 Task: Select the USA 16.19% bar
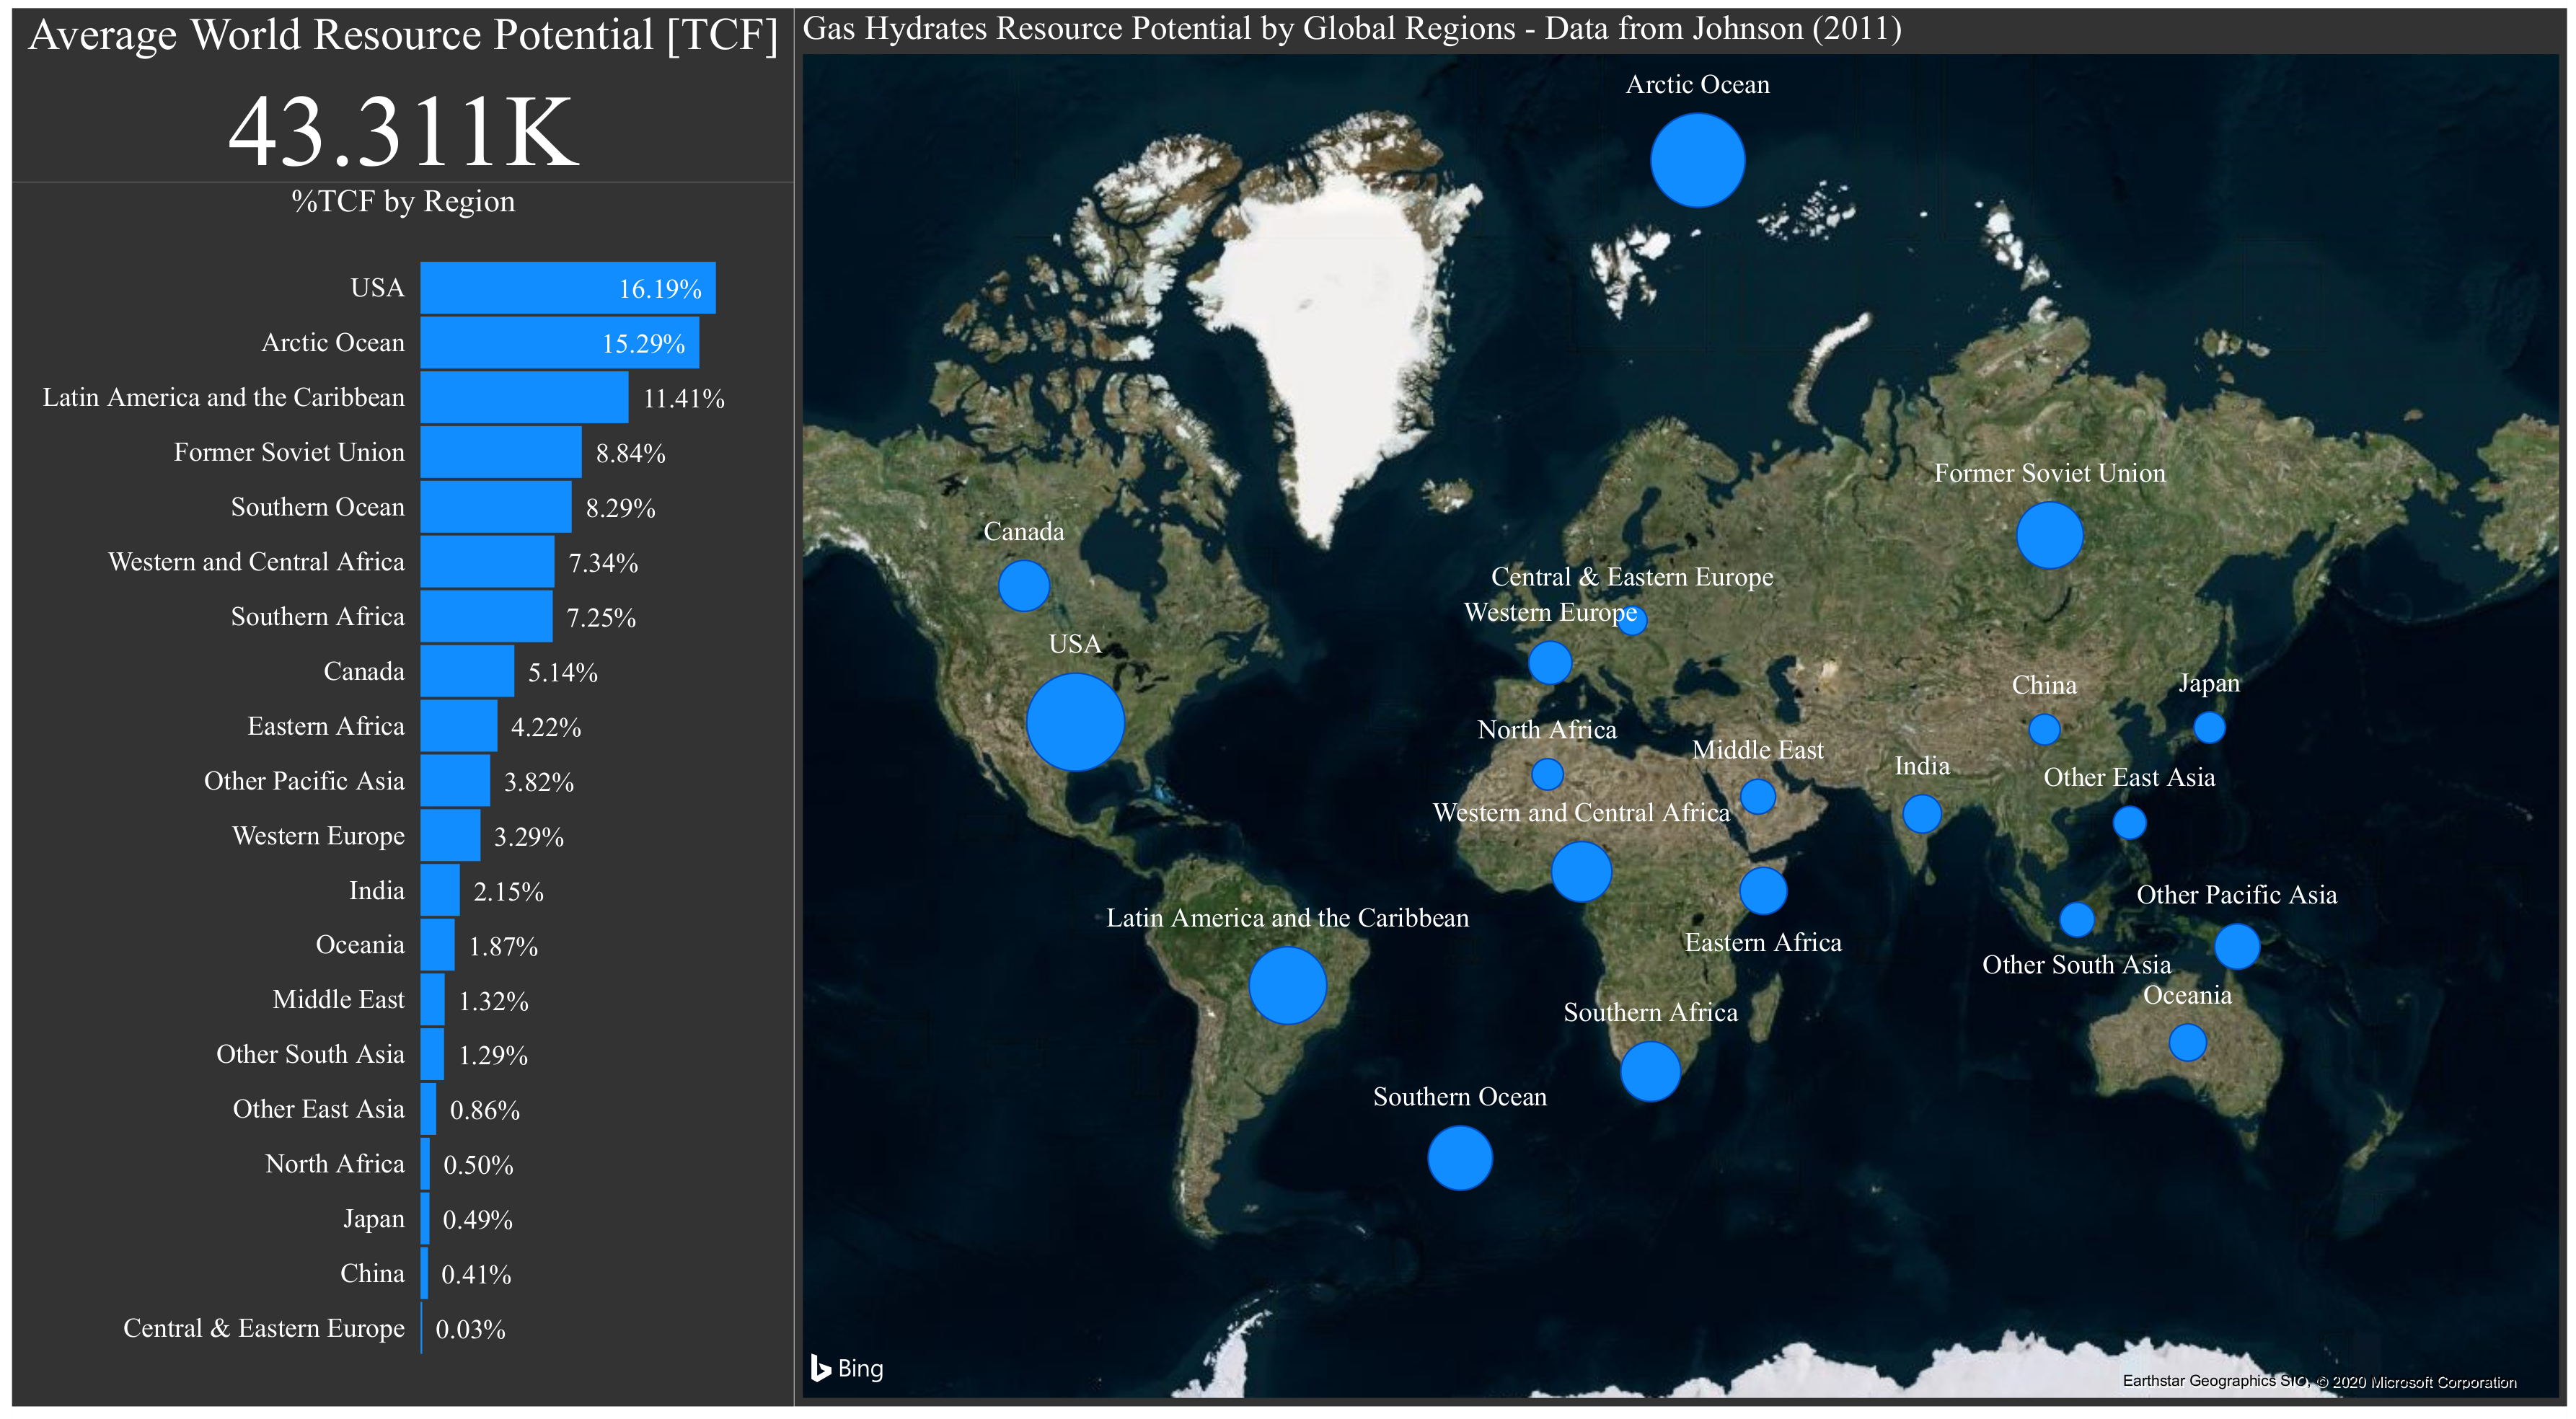(x=567, y=288)
